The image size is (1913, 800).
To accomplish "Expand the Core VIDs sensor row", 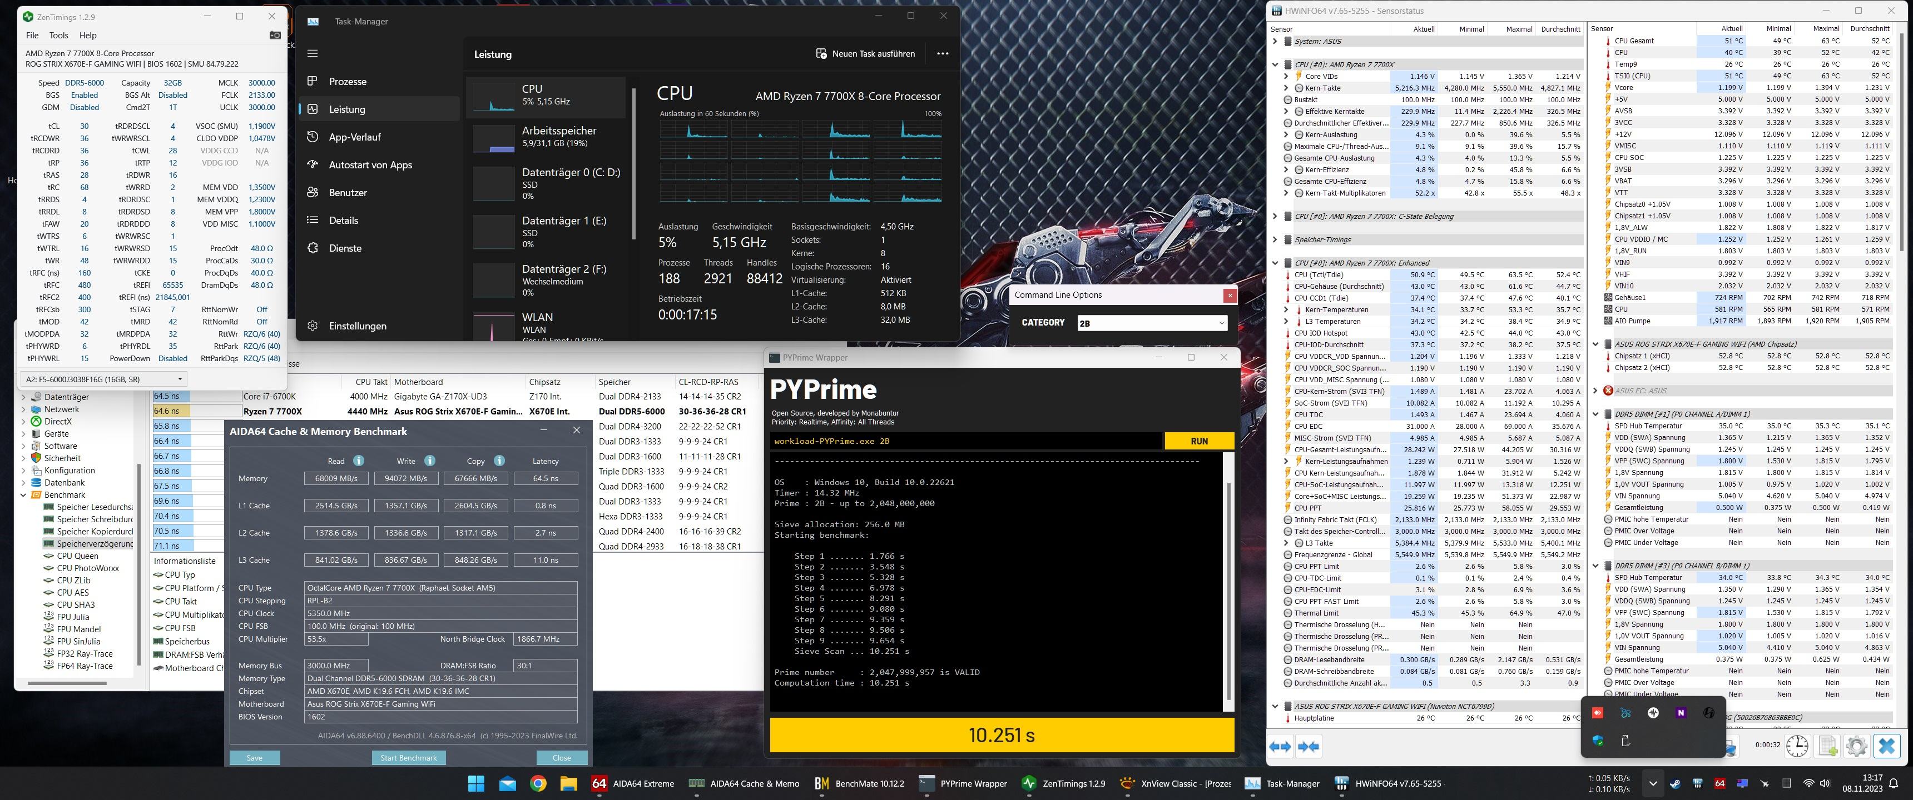I will pyautogui.click(x=1286, y=77).
